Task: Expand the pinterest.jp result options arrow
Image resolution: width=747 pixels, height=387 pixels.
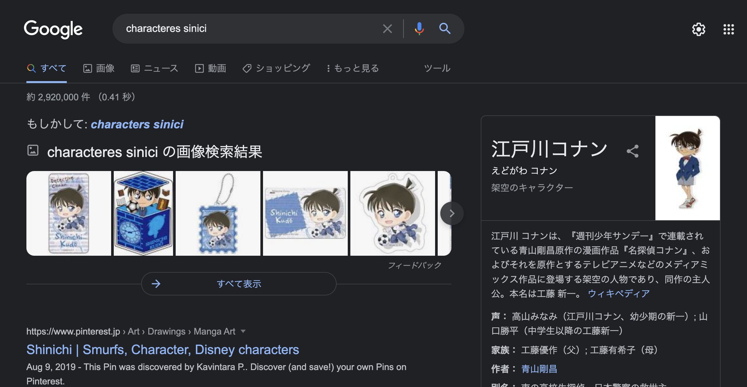Action: (x=243, y=331)
